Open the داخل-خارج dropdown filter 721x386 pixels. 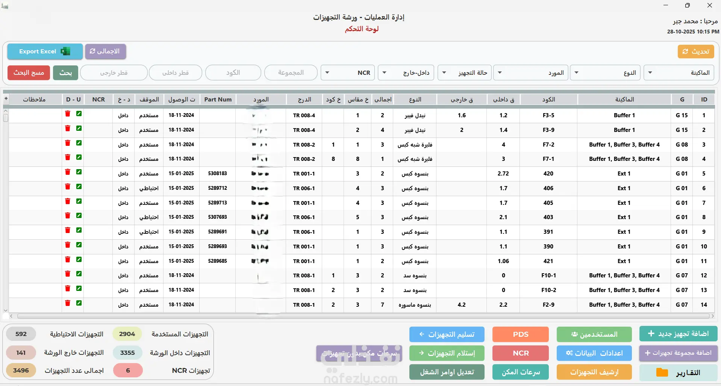(x=406, y=73)
